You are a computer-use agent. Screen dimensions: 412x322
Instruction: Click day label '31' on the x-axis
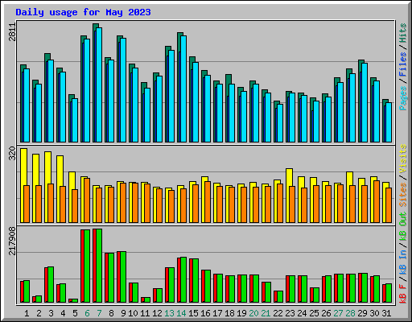(386, 313)
